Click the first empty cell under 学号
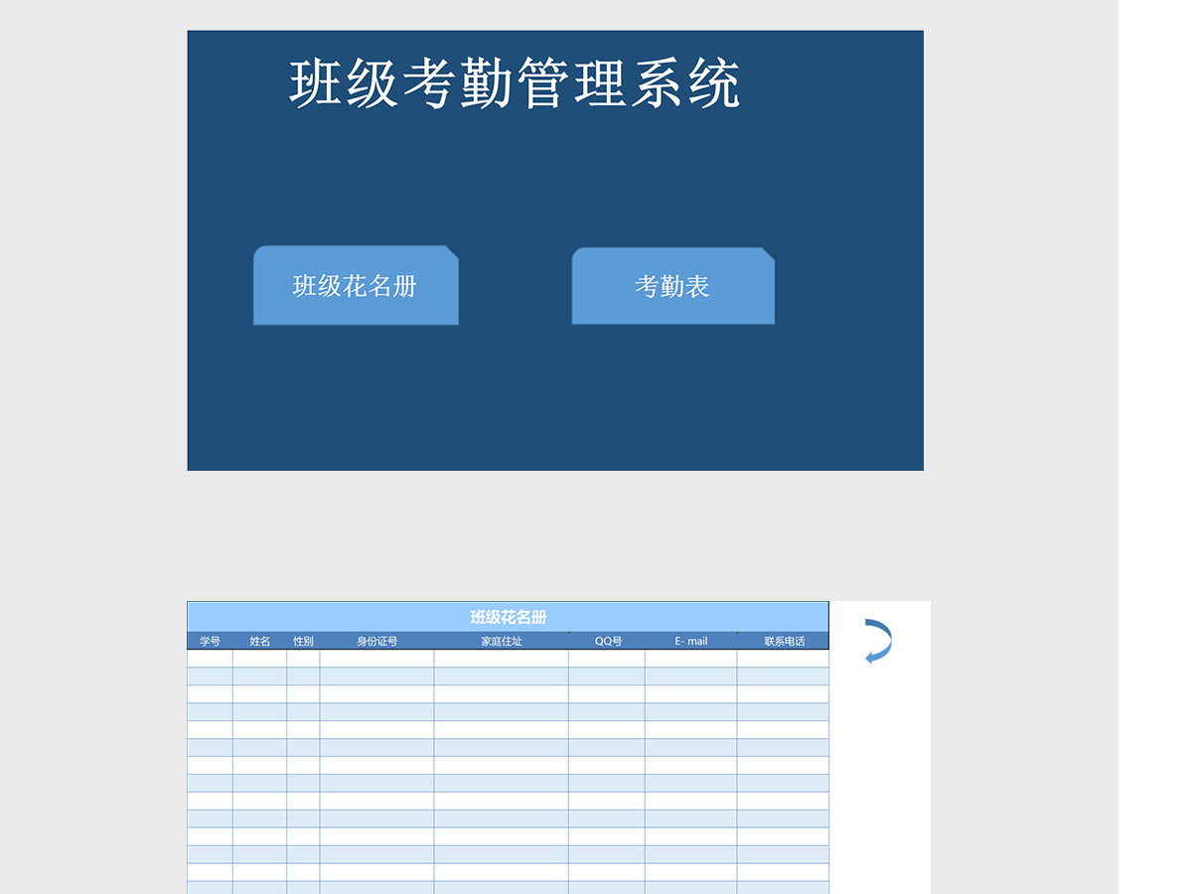 point(210,659)
